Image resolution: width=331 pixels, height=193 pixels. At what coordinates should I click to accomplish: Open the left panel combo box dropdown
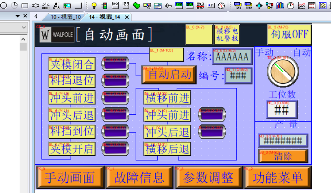24,27
